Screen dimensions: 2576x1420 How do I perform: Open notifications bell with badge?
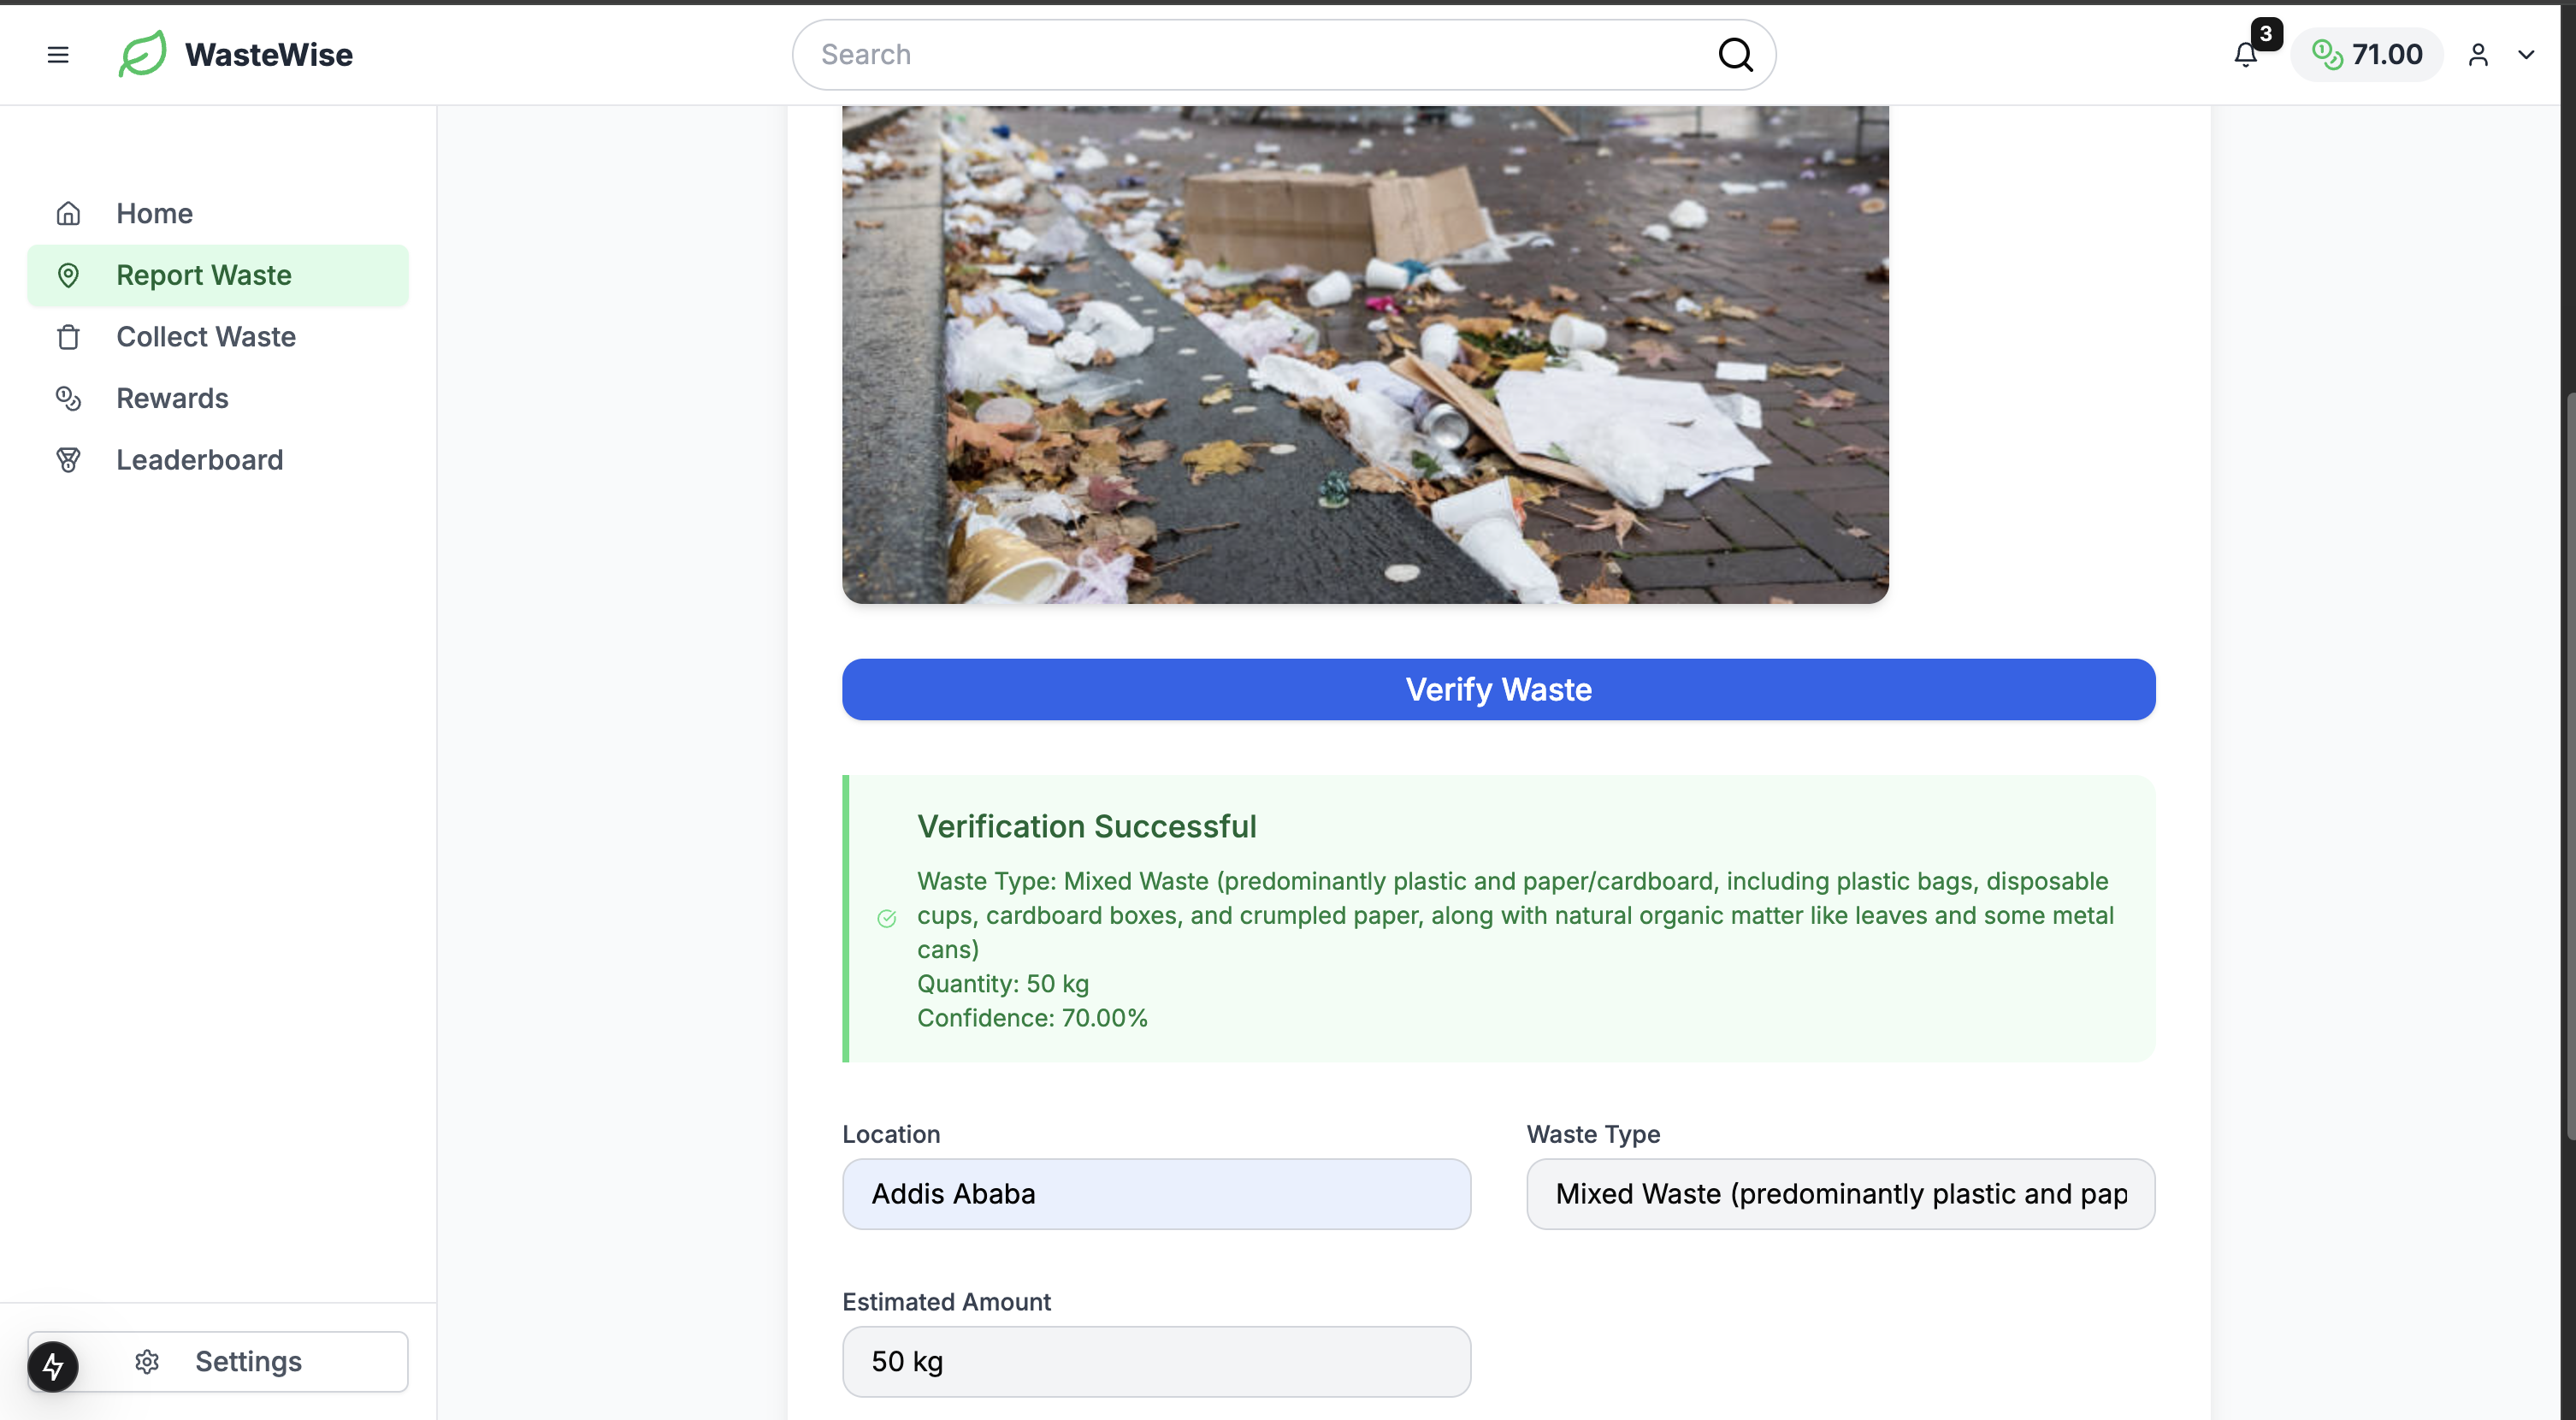[2245, 55]
